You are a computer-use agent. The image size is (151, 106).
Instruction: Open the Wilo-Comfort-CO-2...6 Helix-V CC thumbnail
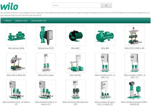[x=16, y=90]
